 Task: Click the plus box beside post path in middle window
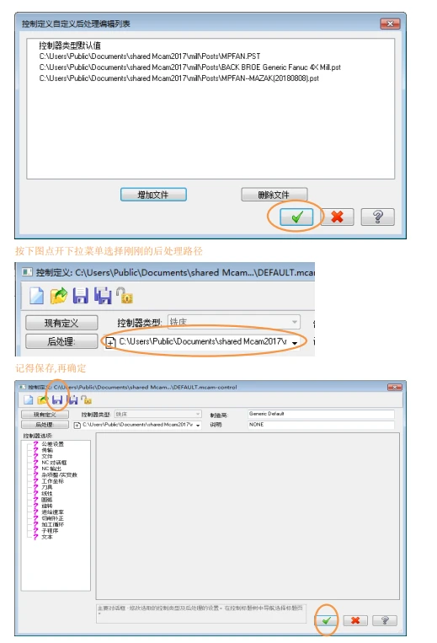point(110,342)
